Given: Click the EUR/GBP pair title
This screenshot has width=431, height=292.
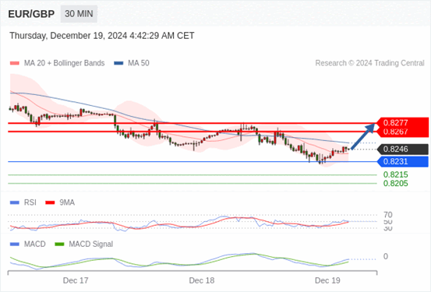Looking at the screenshot, I should [31, 14].
